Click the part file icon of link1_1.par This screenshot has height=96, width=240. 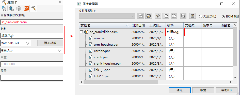(90, 70)
